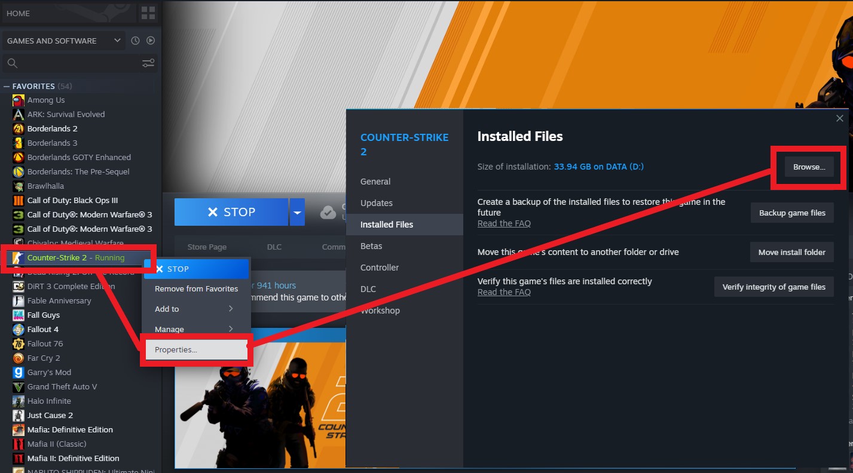Click the Fallout 4 Vault Boy icon
The image size is (853, 473).
click(x=18, y=330)
